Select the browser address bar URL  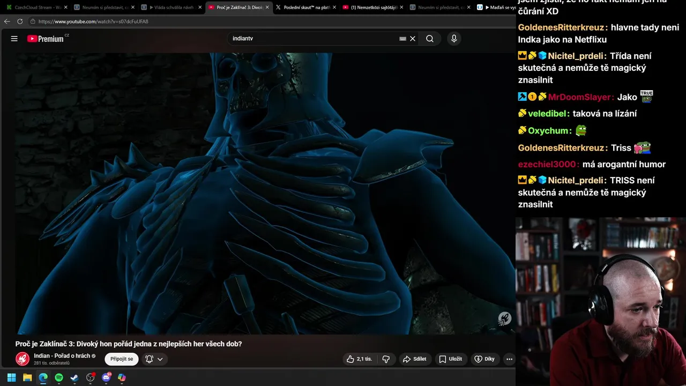(x=93, y=21)
